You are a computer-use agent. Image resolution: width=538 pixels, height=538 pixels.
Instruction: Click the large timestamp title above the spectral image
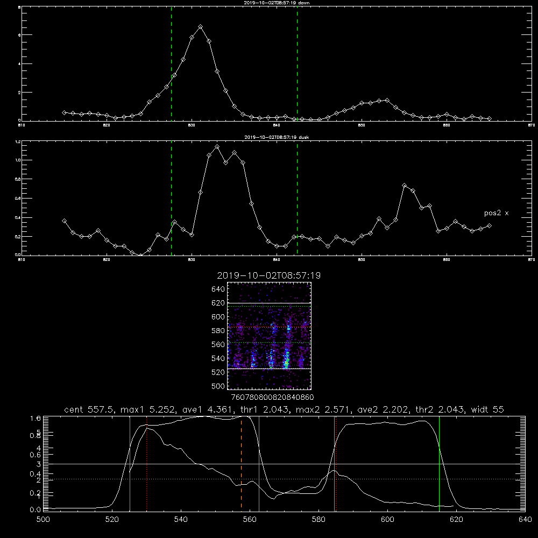[268, 275]
